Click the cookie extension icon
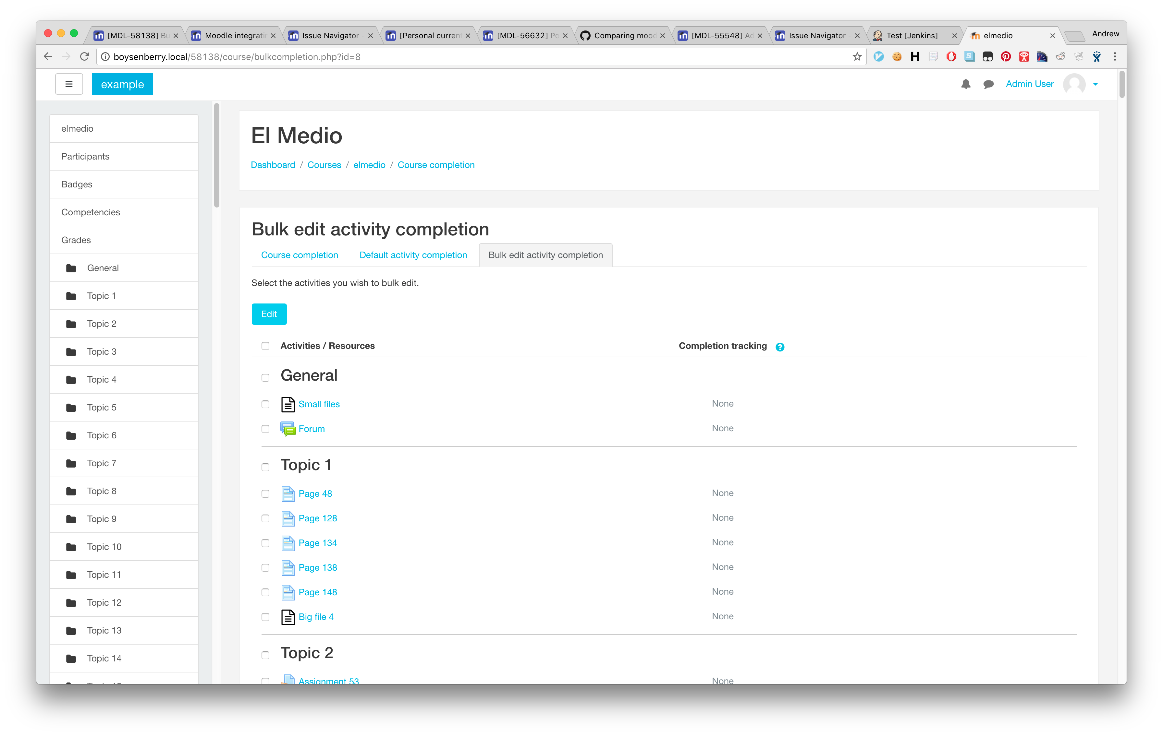 pyautogui.click(x=897, y=56)
